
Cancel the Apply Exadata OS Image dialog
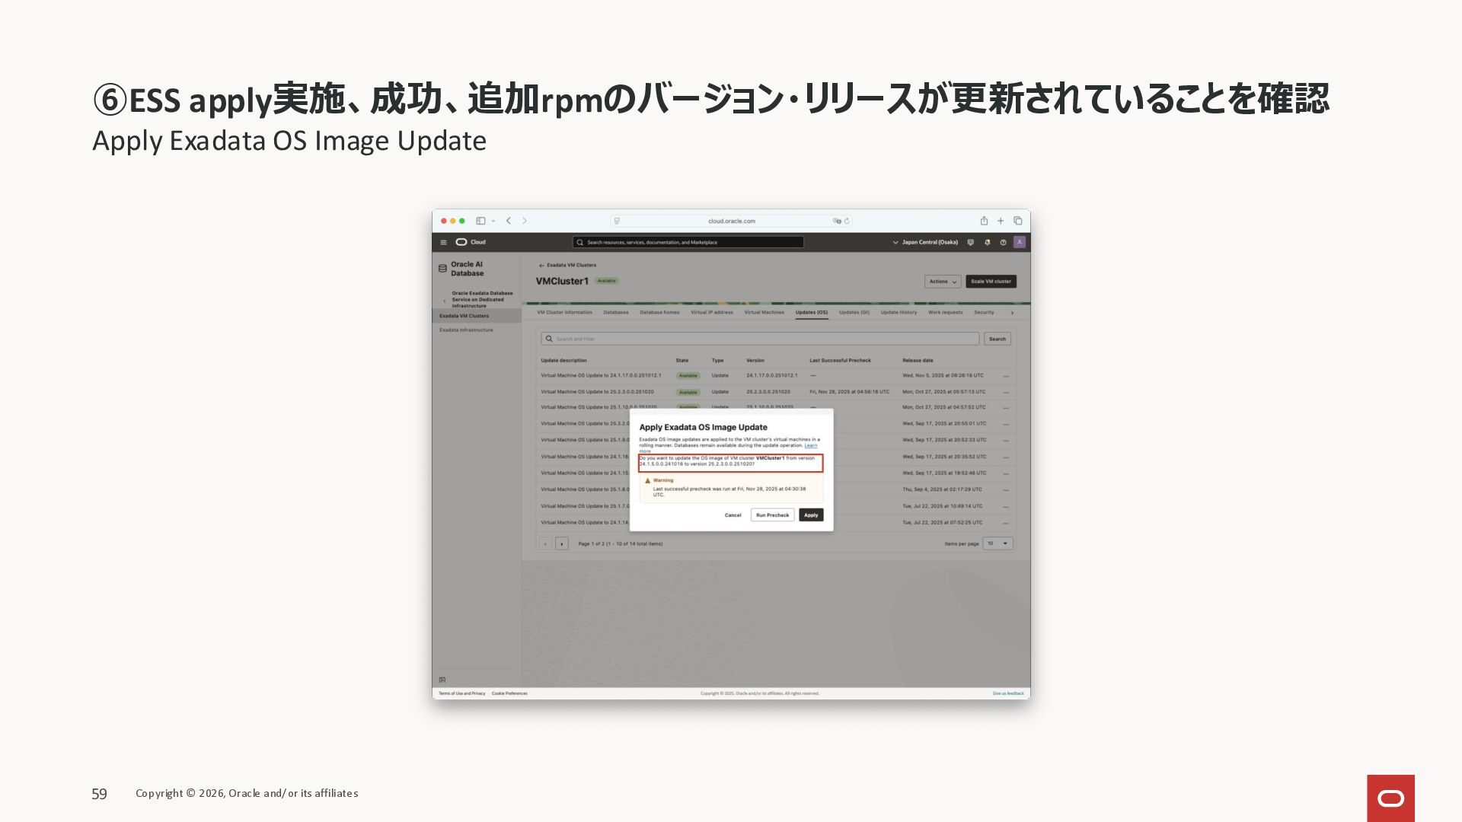pos(733,515)
